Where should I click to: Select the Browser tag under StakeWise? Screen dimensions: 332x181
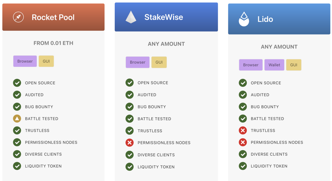[x=138, y=62]
